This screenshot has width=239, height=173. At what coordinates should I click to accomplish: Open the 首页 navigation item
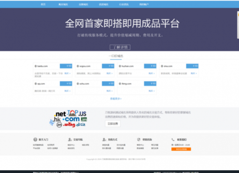pyautogui.click(x=43, y=4)
